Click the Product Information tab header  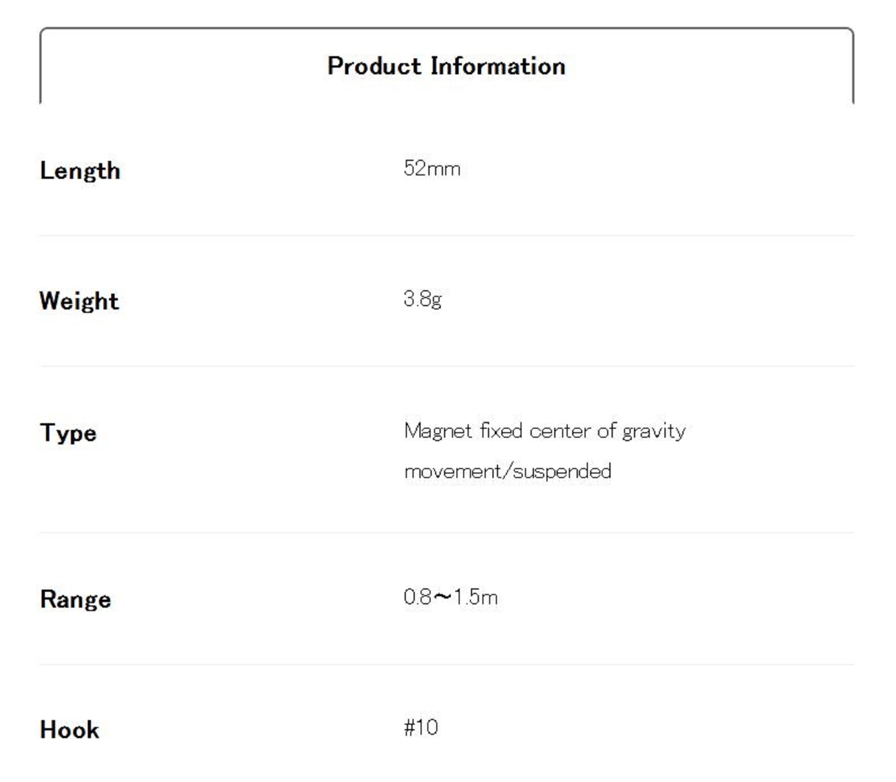(x=446, y=66)
